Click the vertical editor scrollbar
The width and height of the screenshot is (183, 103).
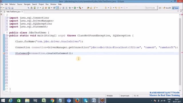180,52
